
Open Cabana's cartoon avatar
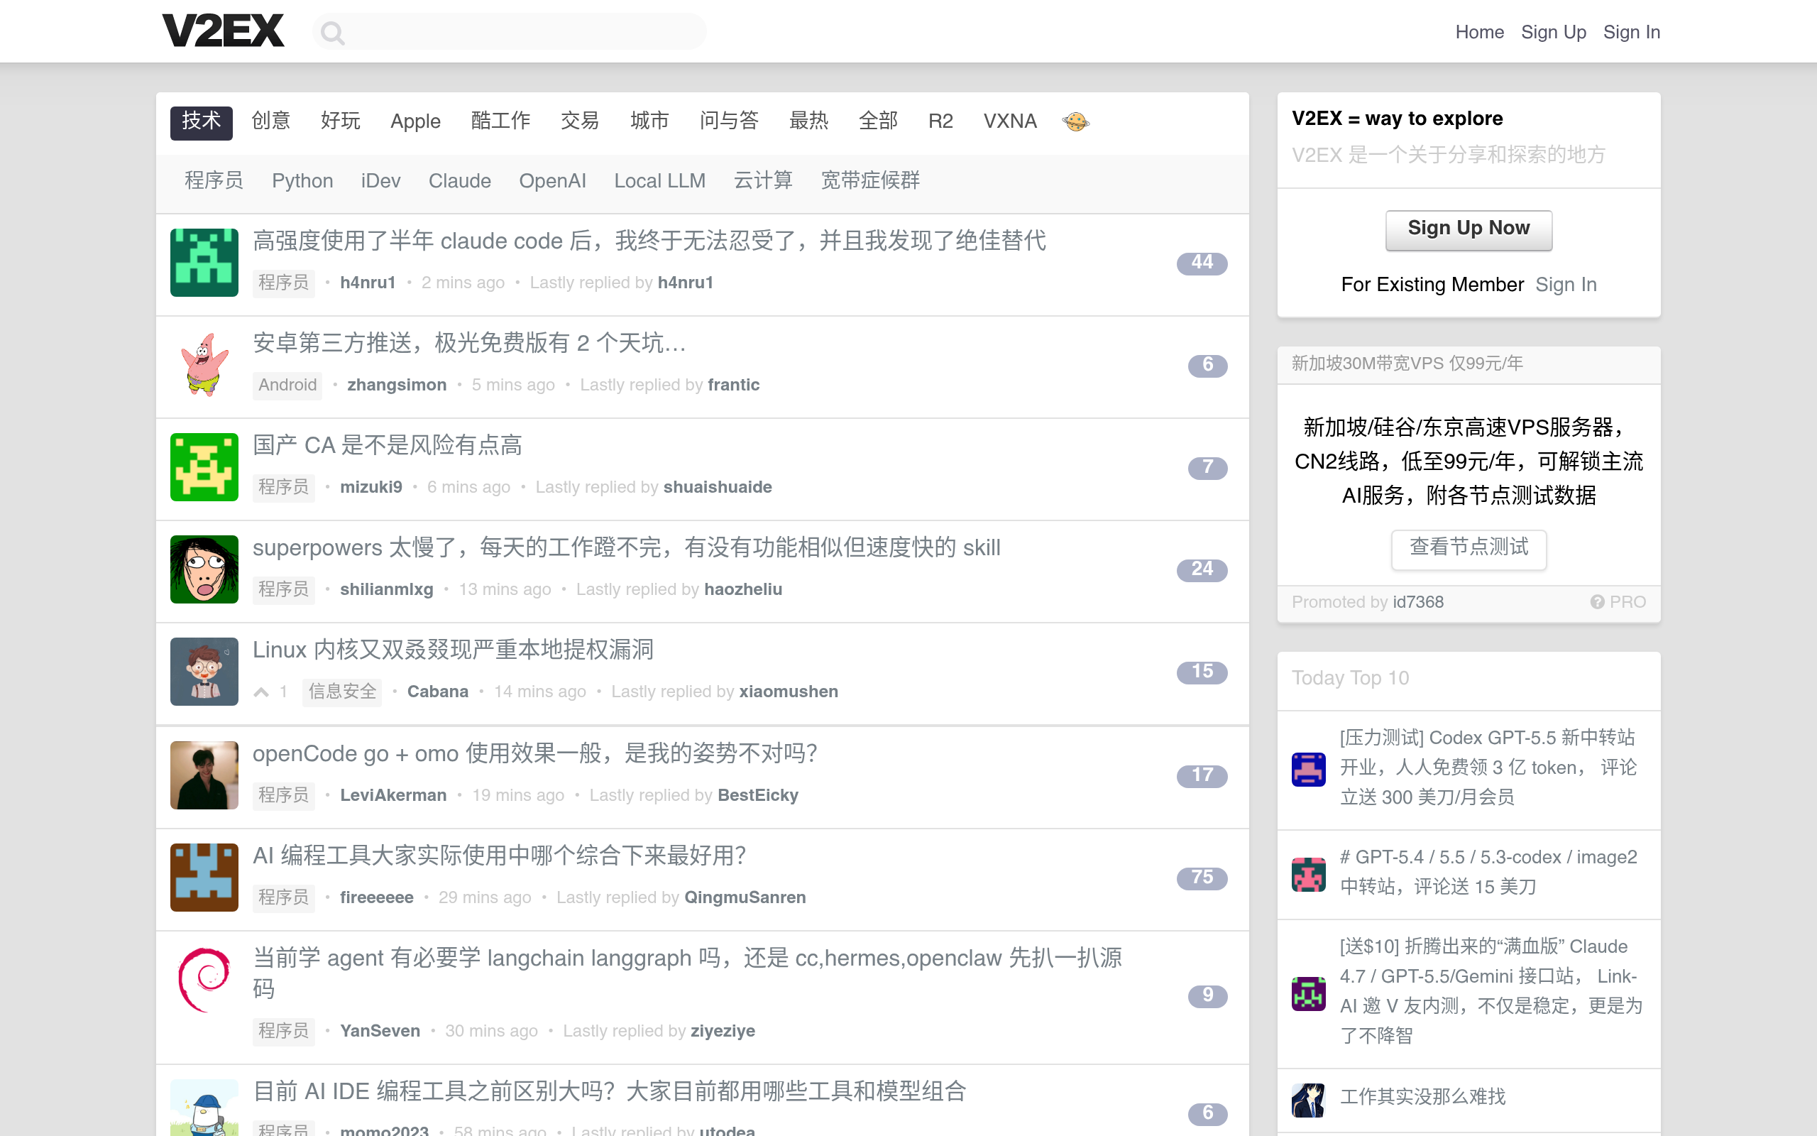(204, 671)
